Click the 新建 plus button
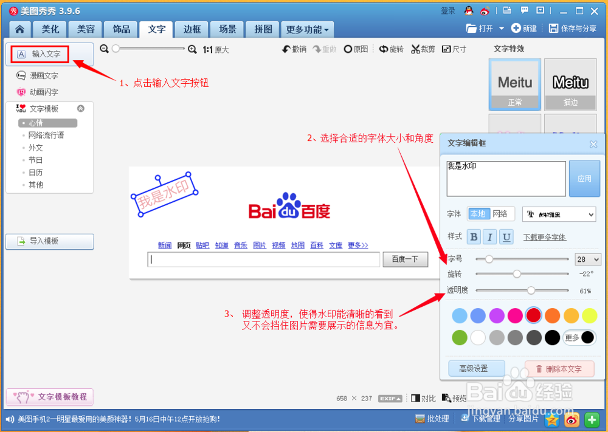This screenshot has height=432, width=608. coord(524,29)
